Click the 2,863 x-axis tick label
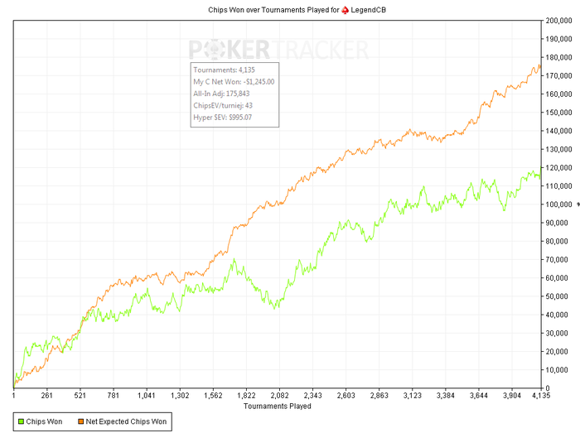This screenshot has height=433, width=580. (379, 396)
